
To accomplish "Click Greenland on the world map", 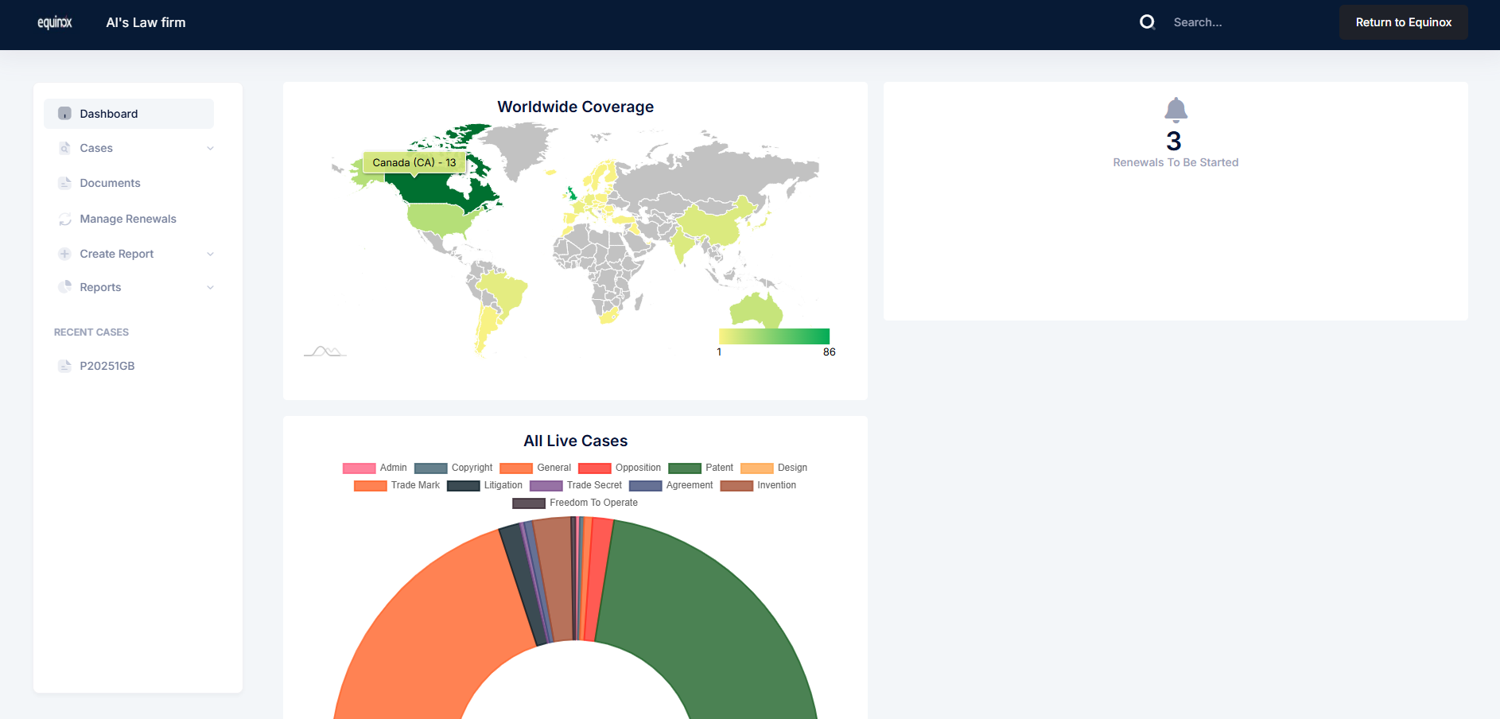I will pyautogui.click(x=519, y=150).
